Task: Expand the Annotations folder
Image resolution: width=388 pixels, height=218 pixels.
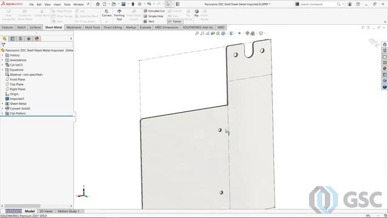Action: coord(2,60)
